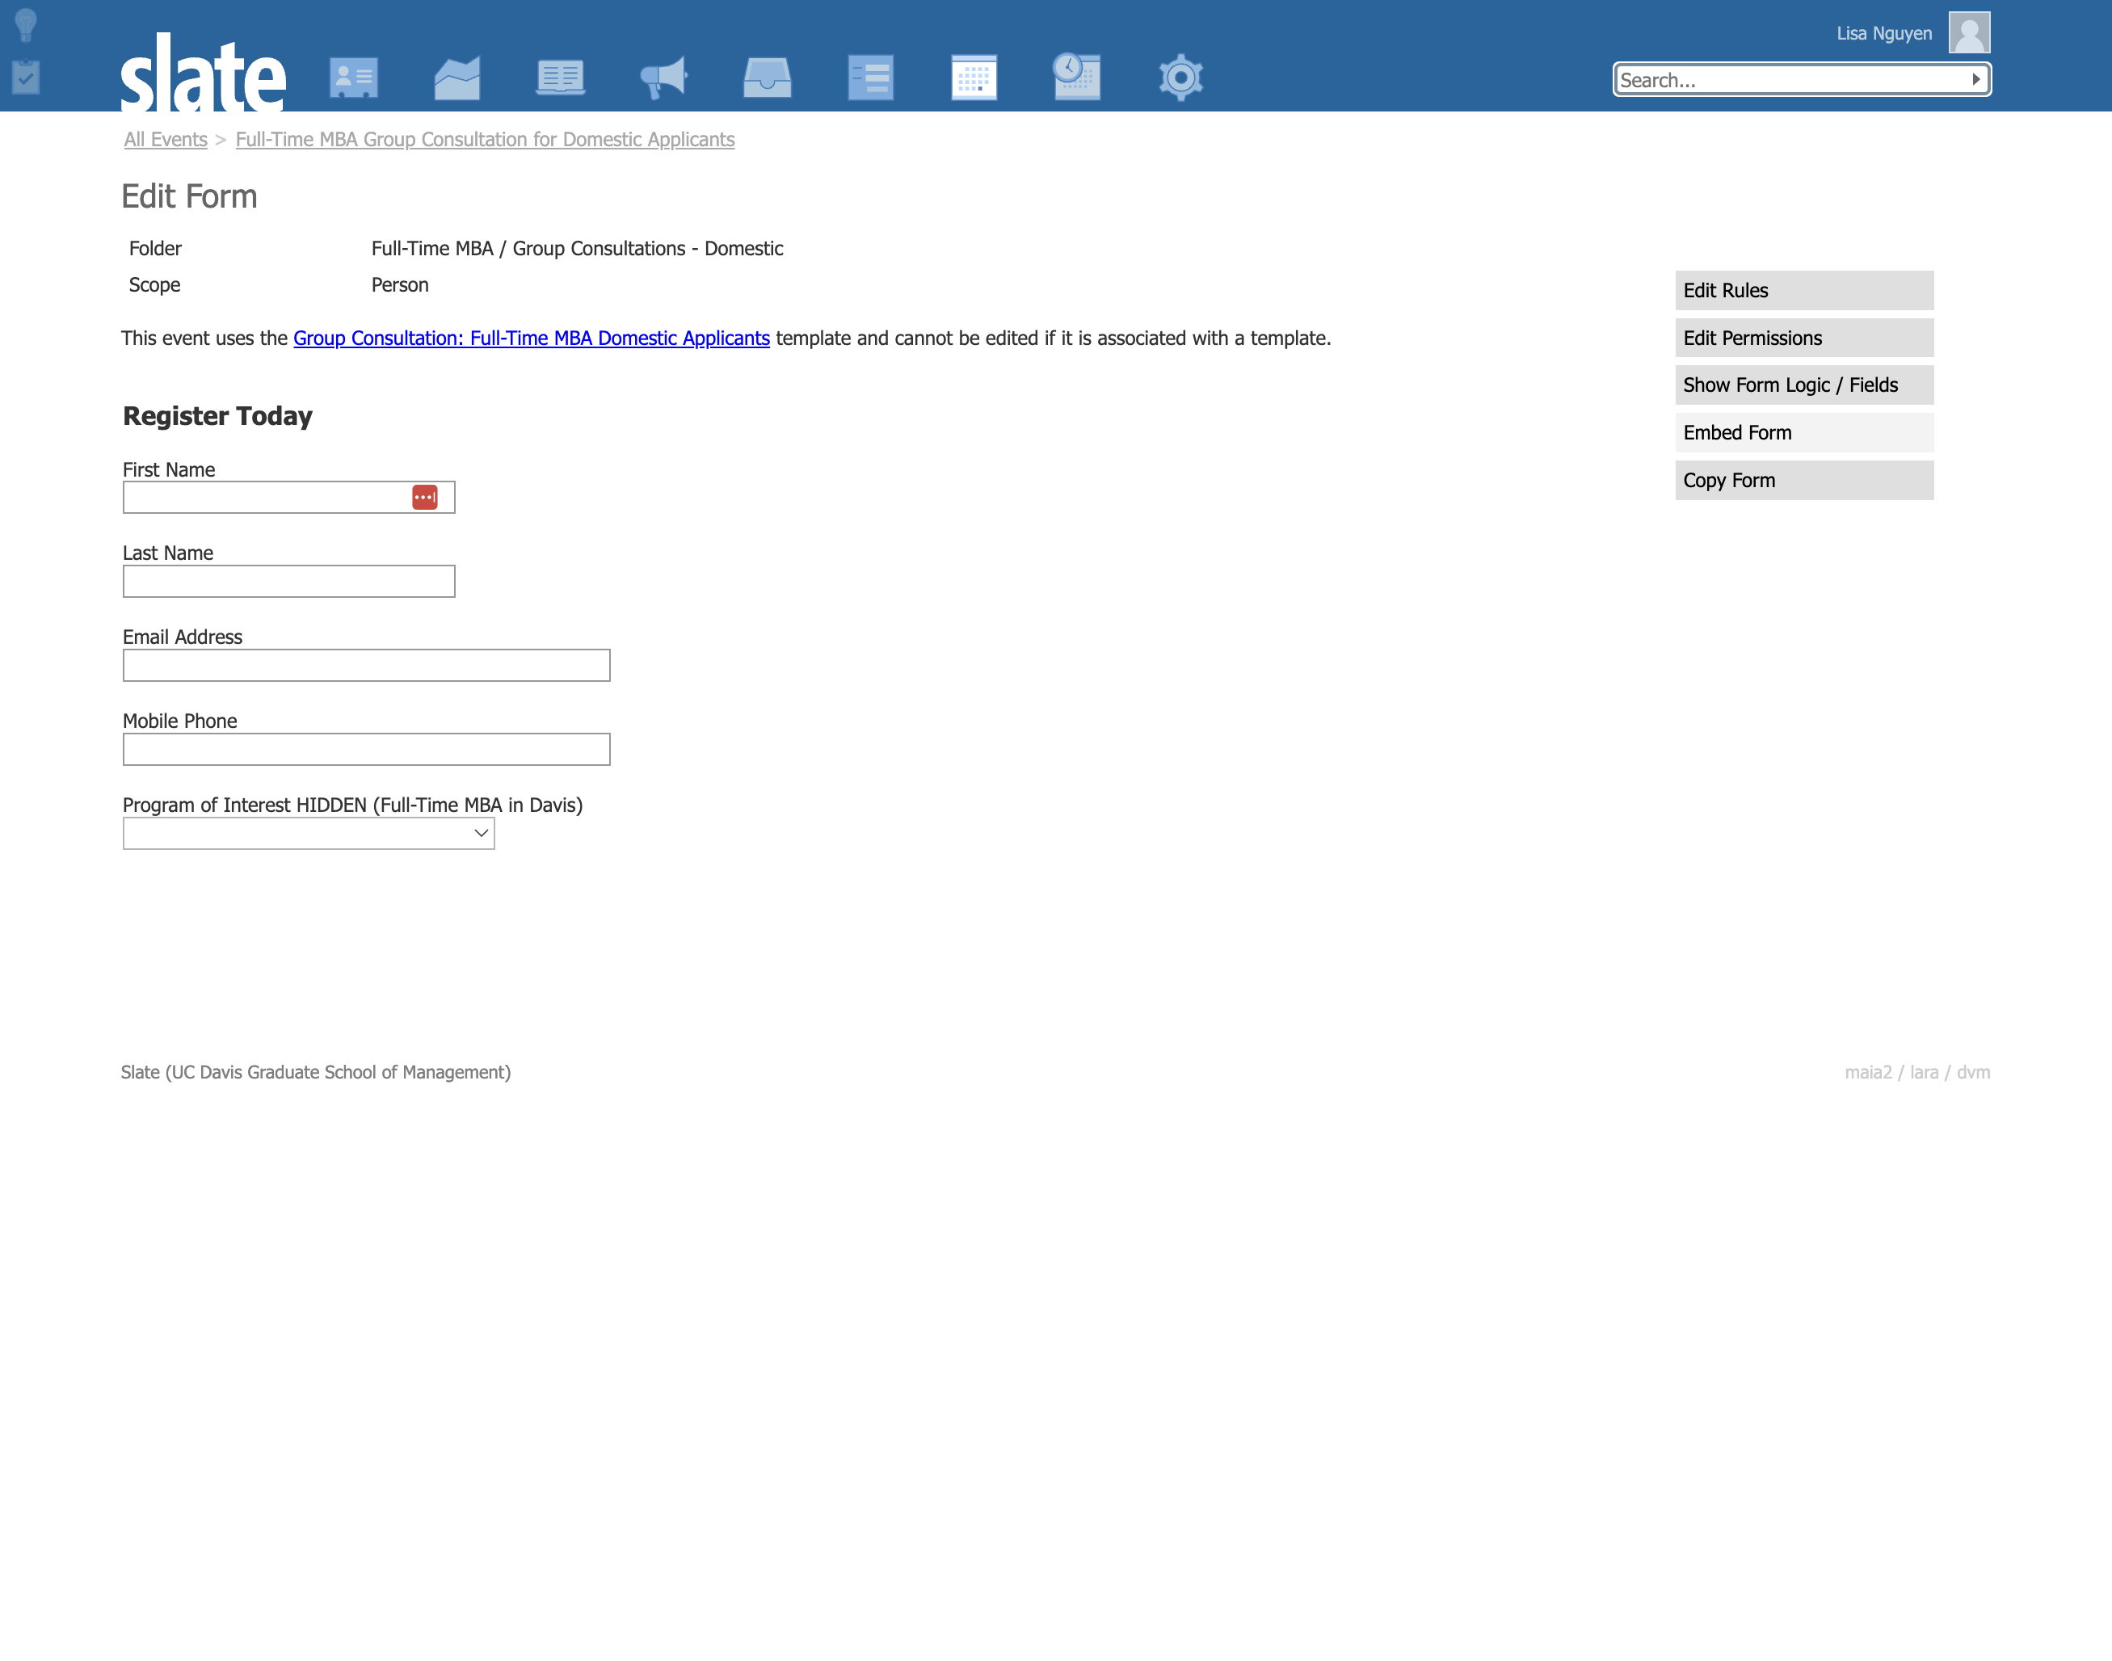Open Full-Time MBA Group Consultation breadcrumb link

[486, 139]
